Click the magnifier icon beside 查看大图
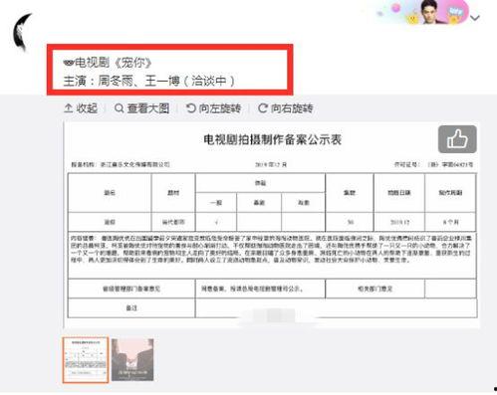Viewport: 497px width, 395px height. click(119, 108)
